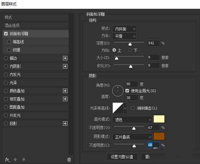This screenshot has height=164, width=200.
Task: Open the 光泽等高线 picker arrow
Action: click(x=125, y=108)
